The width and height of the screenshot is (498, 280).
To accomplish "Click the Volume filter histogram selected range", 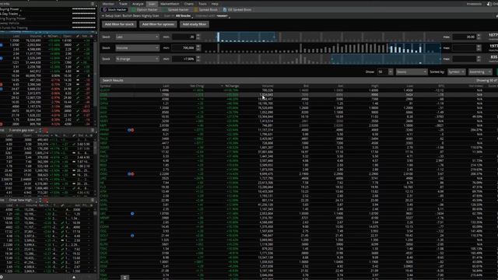I will [x=415, y=48].
